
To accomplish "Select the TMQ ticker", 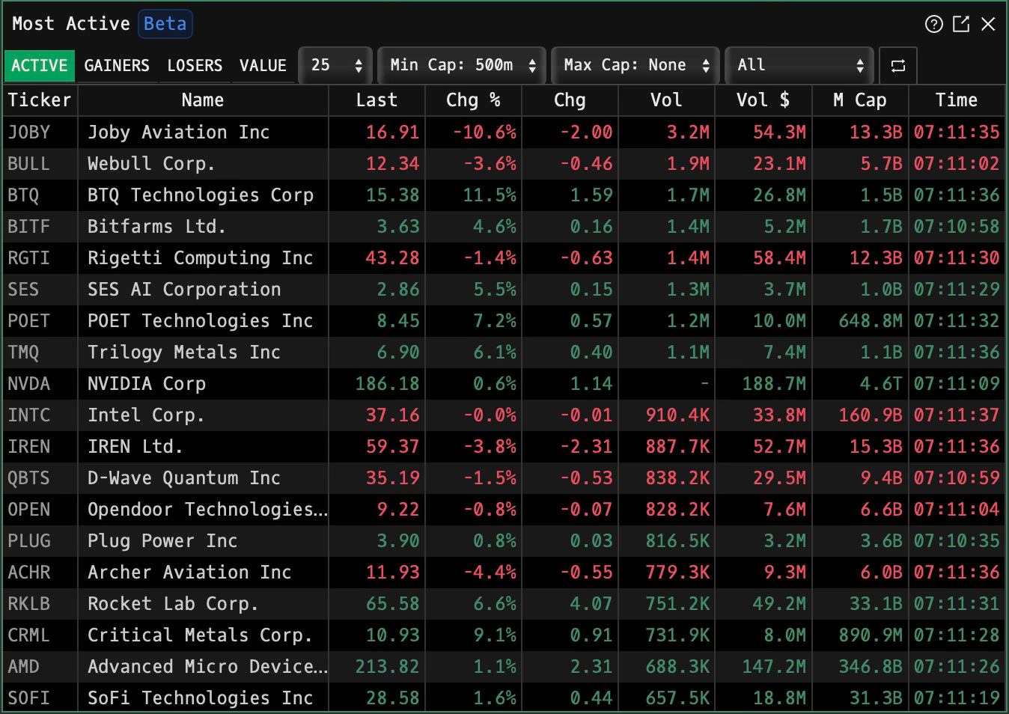I will (23, 353).
